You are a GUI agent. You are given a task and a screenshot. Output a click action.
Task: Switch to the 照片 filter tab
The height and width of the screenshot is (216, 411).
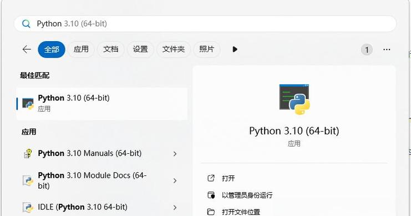click(206, 49)
